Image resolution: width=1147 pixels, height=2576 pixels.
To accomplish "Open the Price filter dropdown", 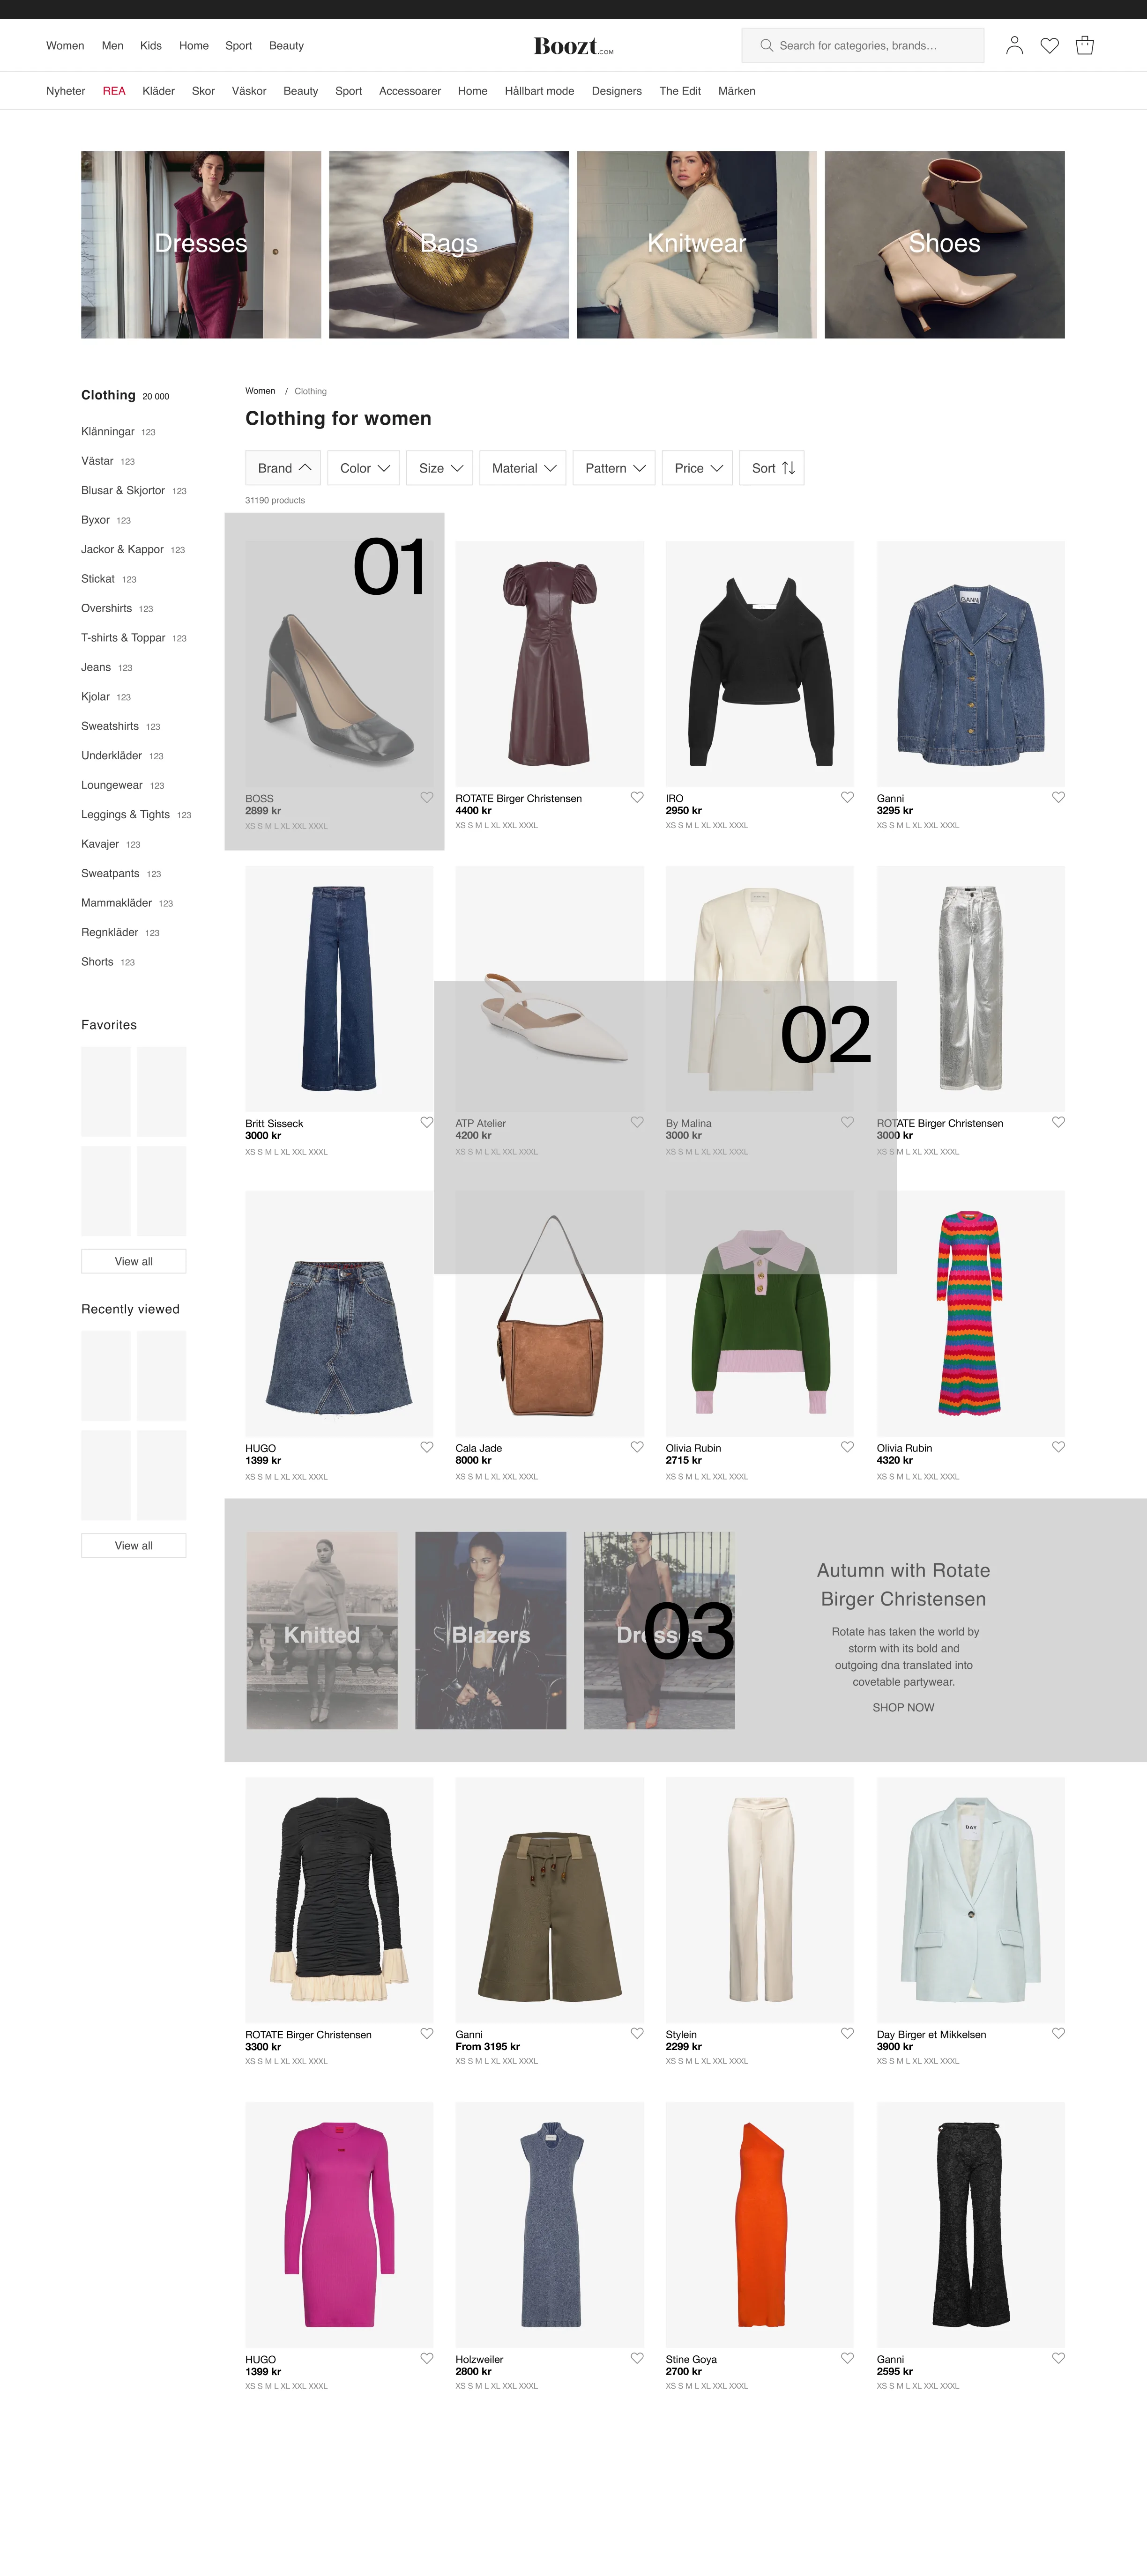I will [x=698, y=468].
